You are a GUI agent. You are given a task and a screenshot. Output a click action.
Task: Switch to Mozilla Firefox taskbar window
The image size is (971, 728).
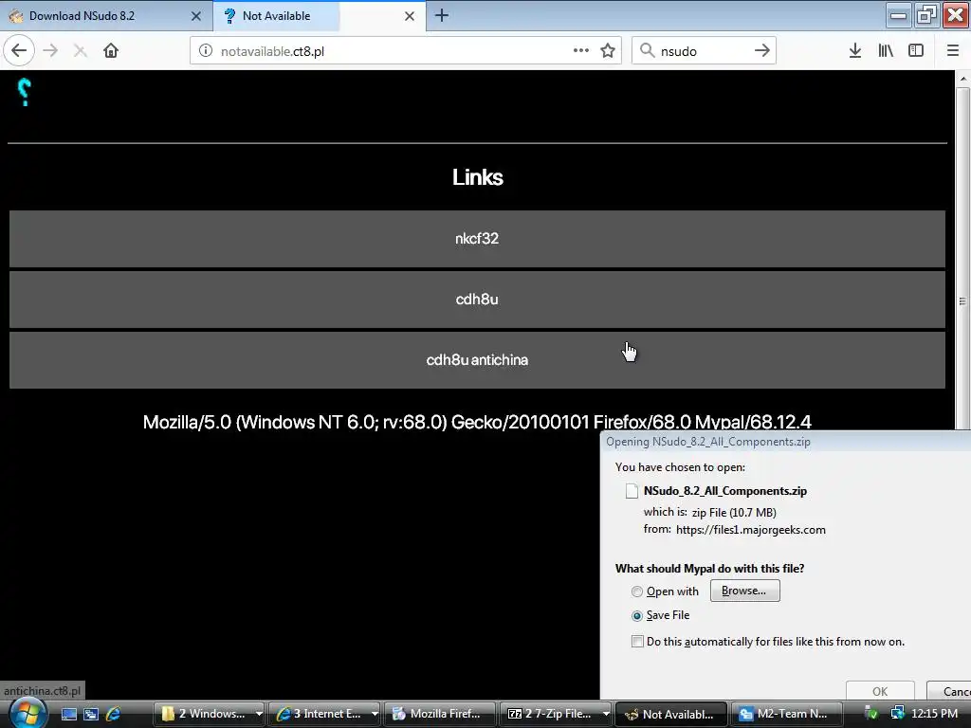pos(440,714)
